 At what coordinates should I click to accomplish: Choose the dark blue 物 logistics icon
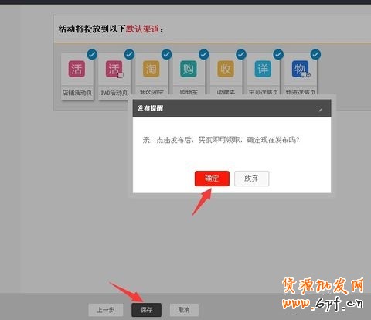click(x=301, y=69)
